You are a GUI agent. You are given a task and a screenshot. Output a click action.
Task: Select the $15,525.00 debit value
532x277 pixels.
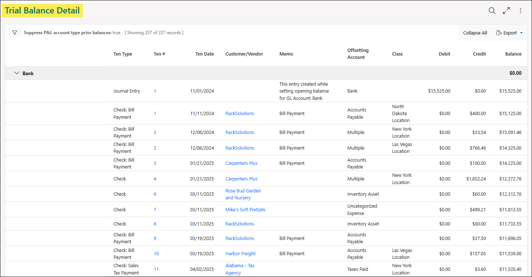439,91
